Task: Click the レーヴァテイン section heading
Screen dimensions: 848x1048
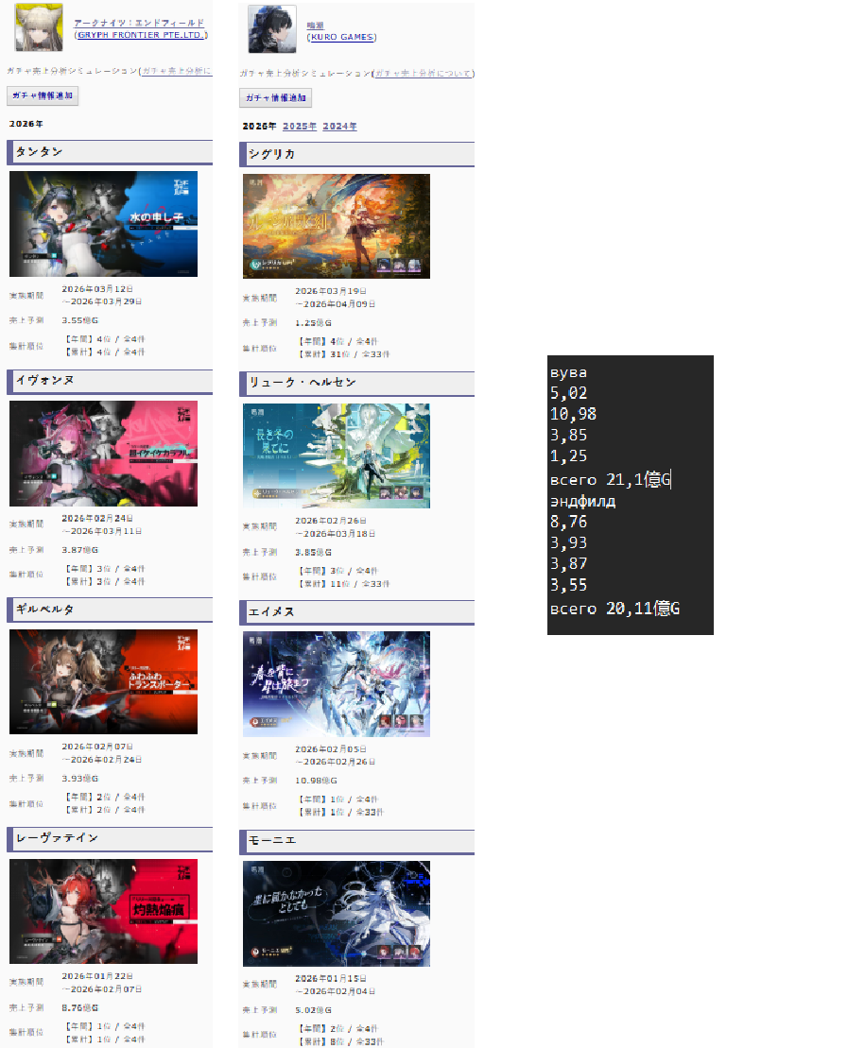Action: coord(110,839)
